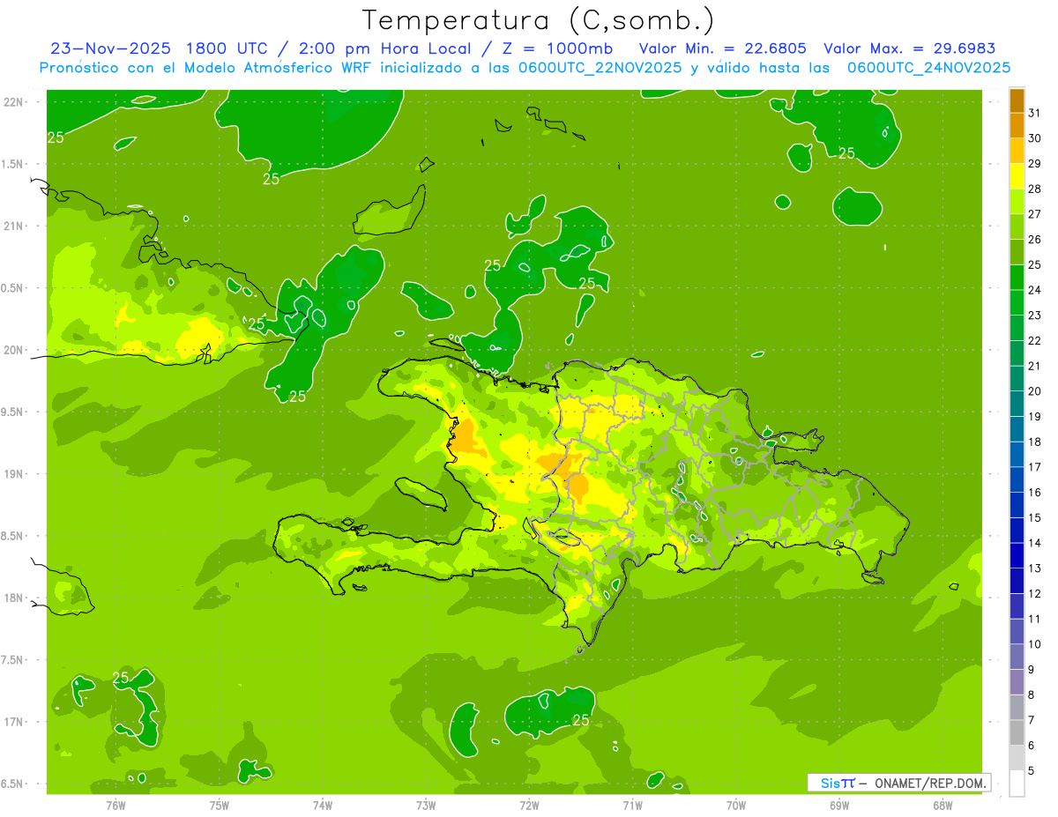Viewport: 1058px width, 817px height.
Task: Click the SisTT ONAMET/REP.DOM. logo box
Action: pyautogui.click(x=898, y=783)
